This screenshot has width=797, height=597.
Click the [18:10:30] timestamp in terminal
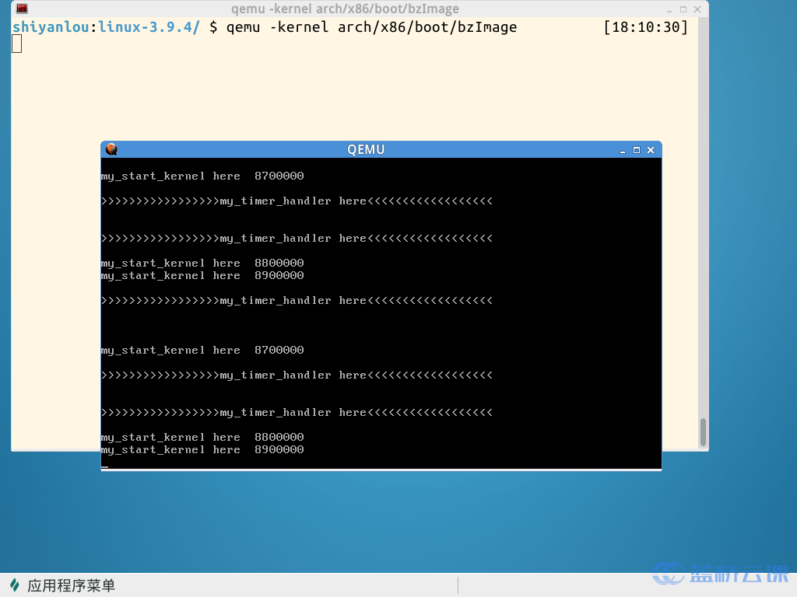pos(645,27)
